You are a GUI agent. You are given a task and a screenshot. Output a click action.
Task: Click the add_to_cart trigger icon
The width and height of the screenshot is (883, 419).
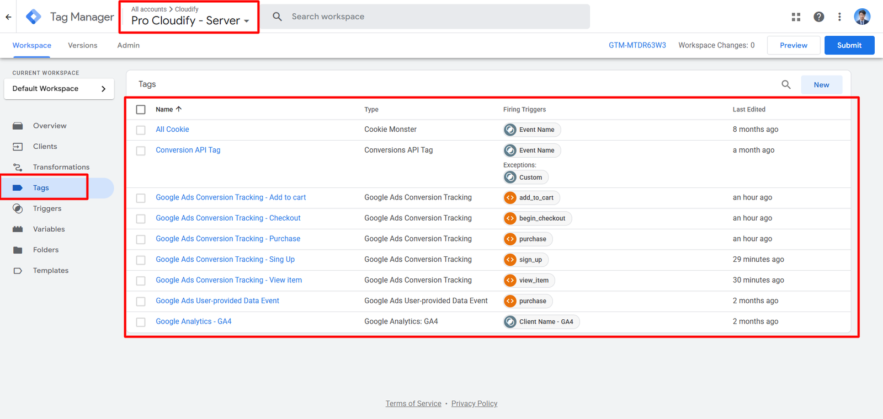(x=510, y=197)
